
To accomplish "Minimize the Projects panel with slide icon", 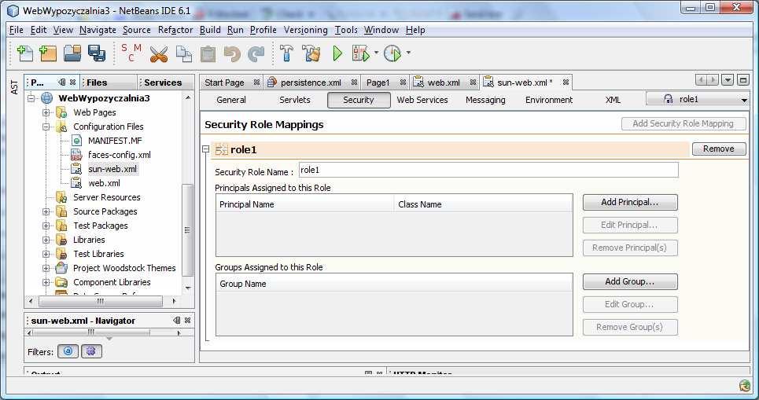I will click(62, 83).
